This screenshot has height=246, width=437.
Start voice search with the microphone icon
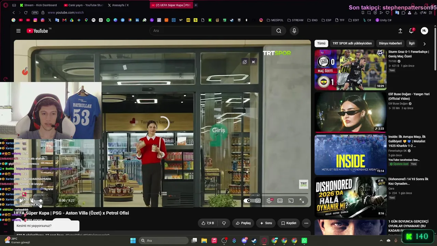point(294,31)
